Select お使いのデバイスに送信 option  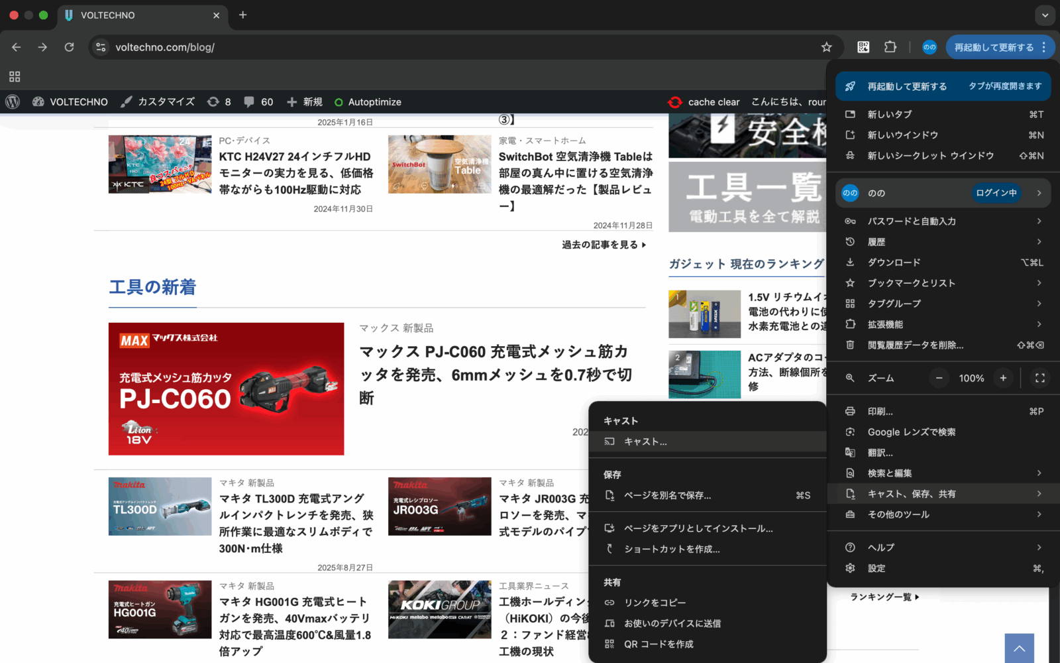point(708,623)
